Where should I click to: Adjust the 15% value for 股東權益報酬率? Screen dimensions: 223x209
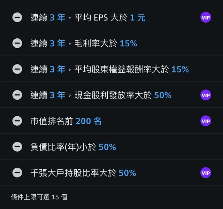[x=180, y=69]
